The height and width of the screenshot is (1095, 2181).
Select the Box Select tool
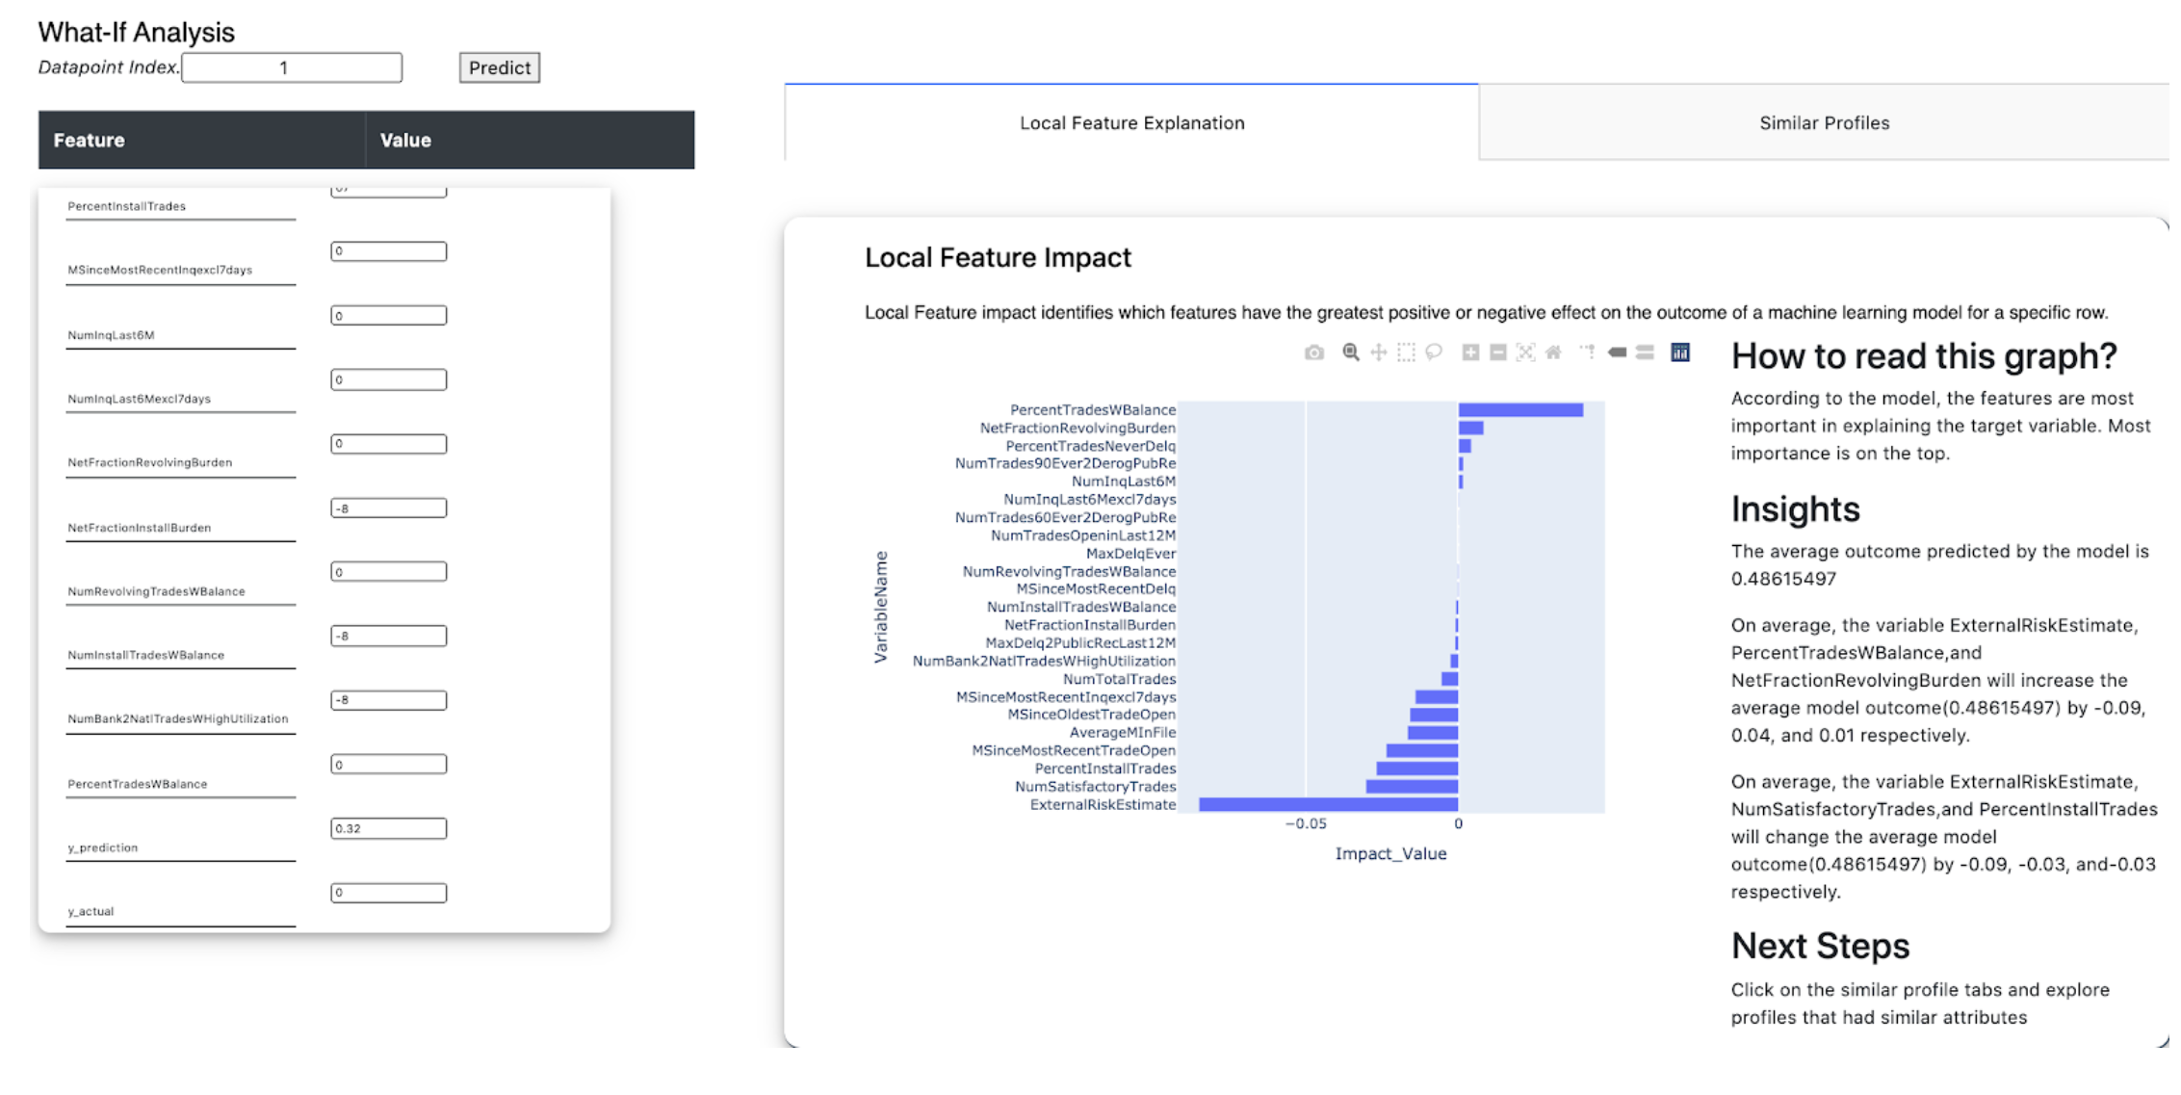pos(1405,352)
